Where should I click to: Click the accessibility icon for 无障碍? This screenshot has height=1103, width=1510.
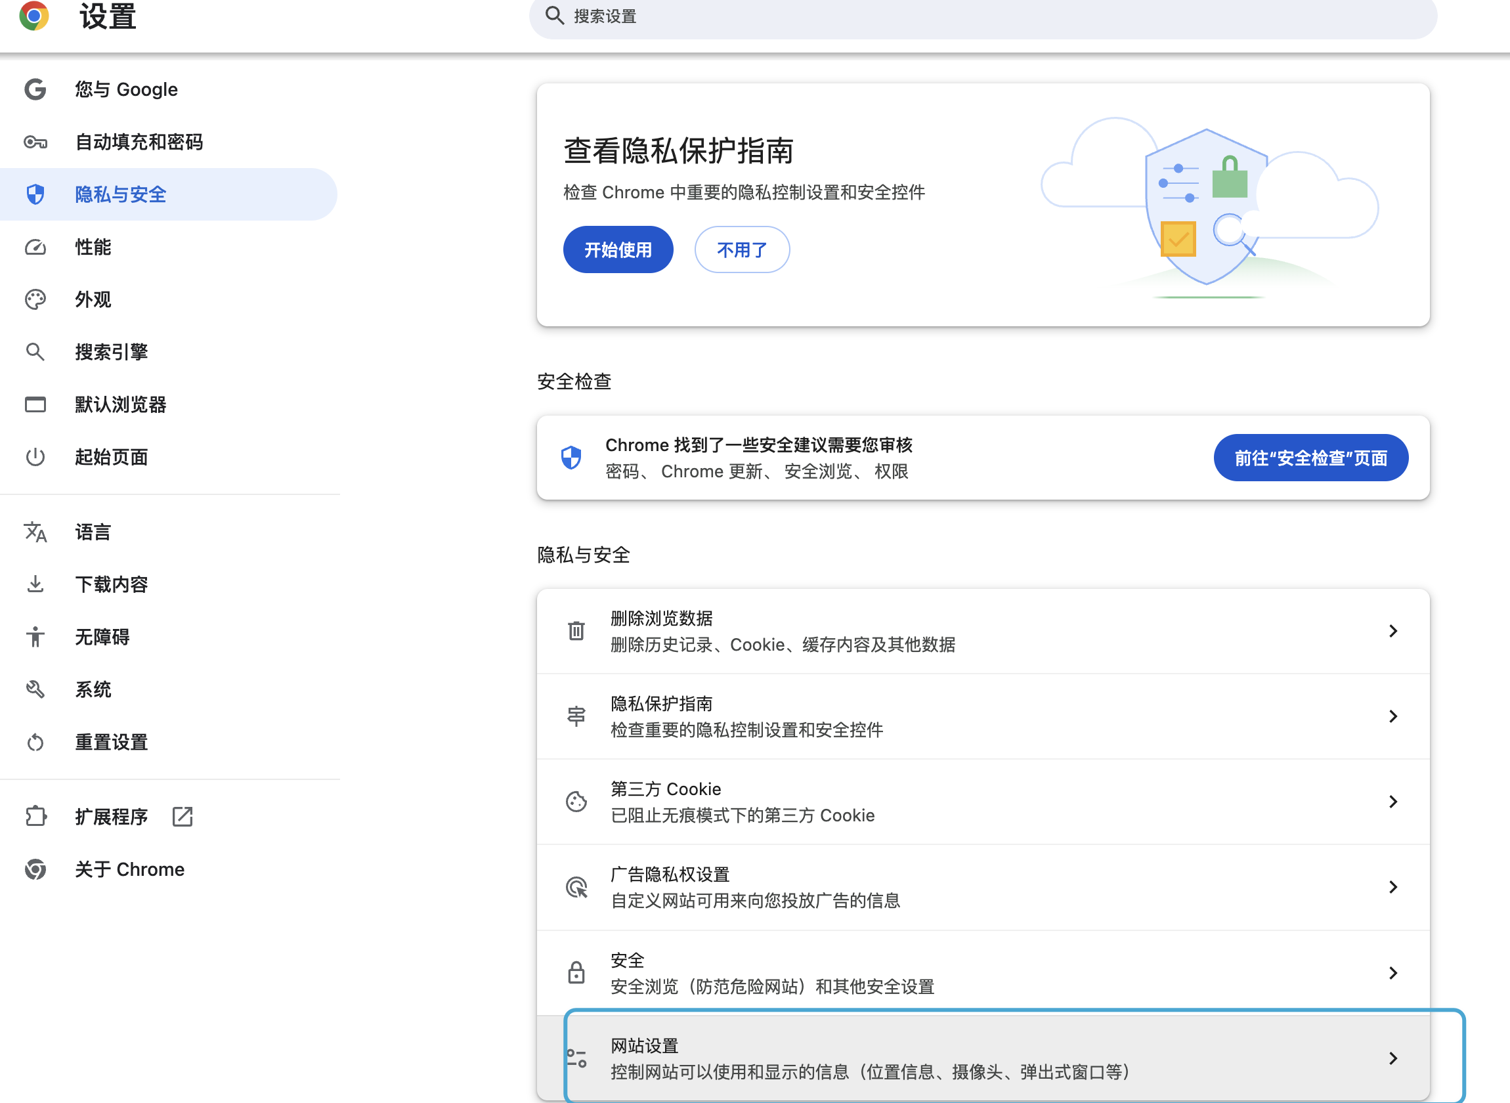[x=35, y=637]
